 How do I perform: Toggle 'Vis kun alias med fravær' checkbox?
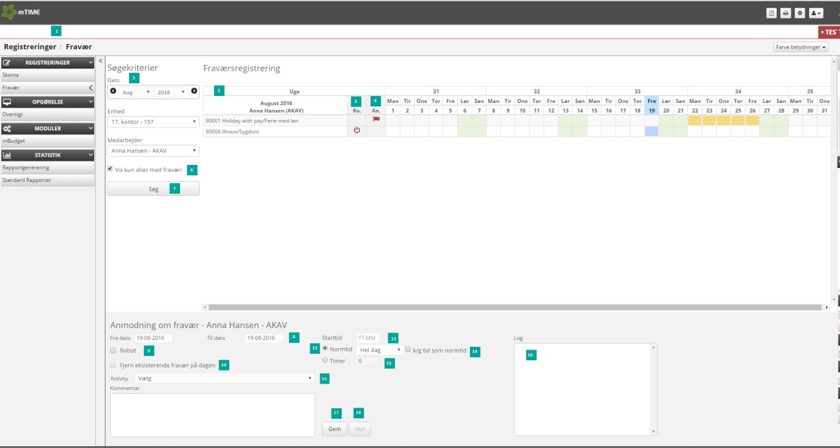coord(111,169)
